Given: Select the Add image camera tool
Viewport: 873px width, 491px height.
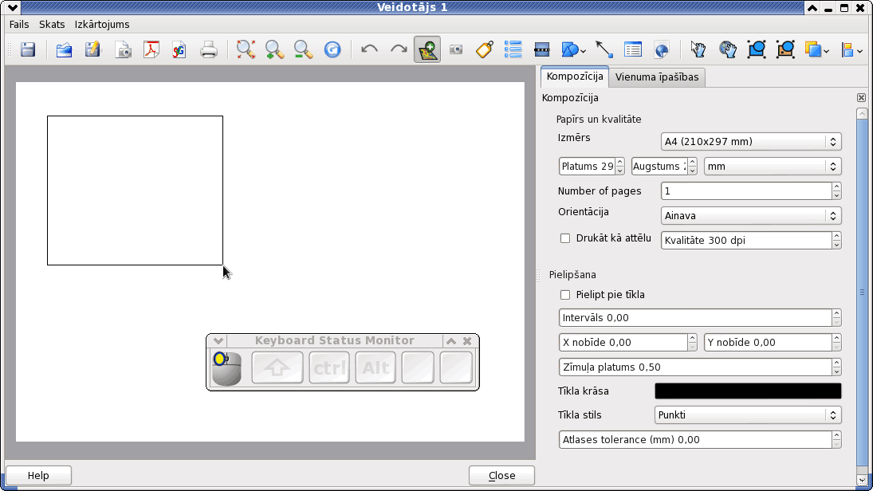Looking at the screenshot, I should [456, 49].
